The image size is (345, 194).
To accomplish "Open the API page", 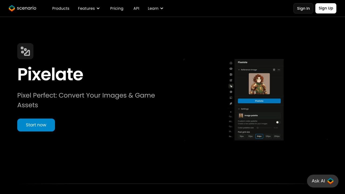I will (x=136, y=8).
